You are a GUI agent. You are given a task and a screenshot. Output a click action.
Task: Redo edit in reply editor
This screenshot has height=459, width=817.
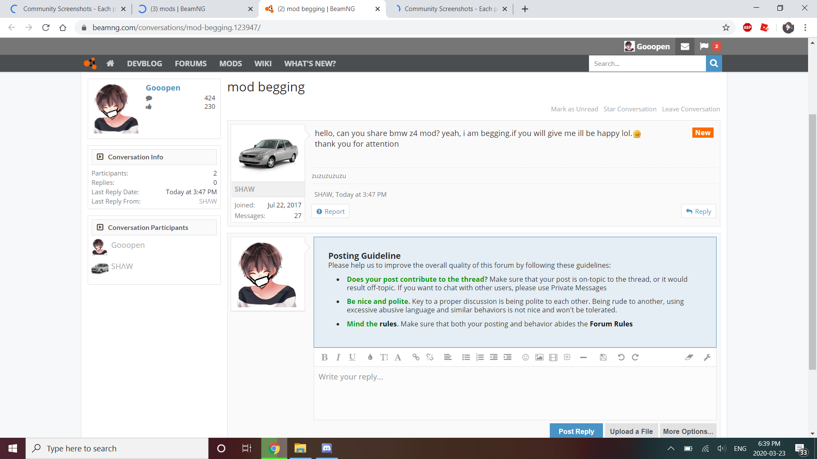635,357
